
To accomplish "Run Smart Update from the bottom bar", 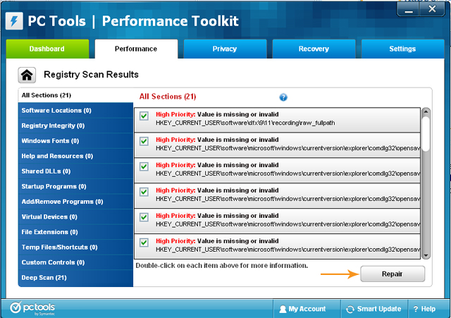I will [373, 309].
